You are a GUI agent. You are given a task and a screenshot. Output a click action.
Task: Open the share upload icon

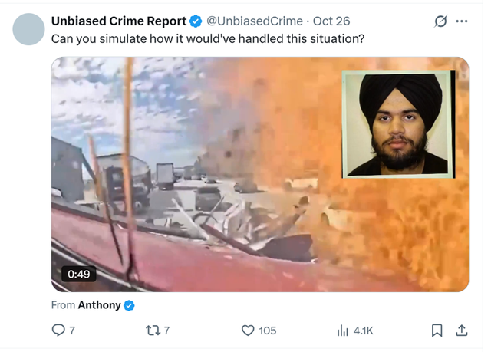(x=462, y=331)
